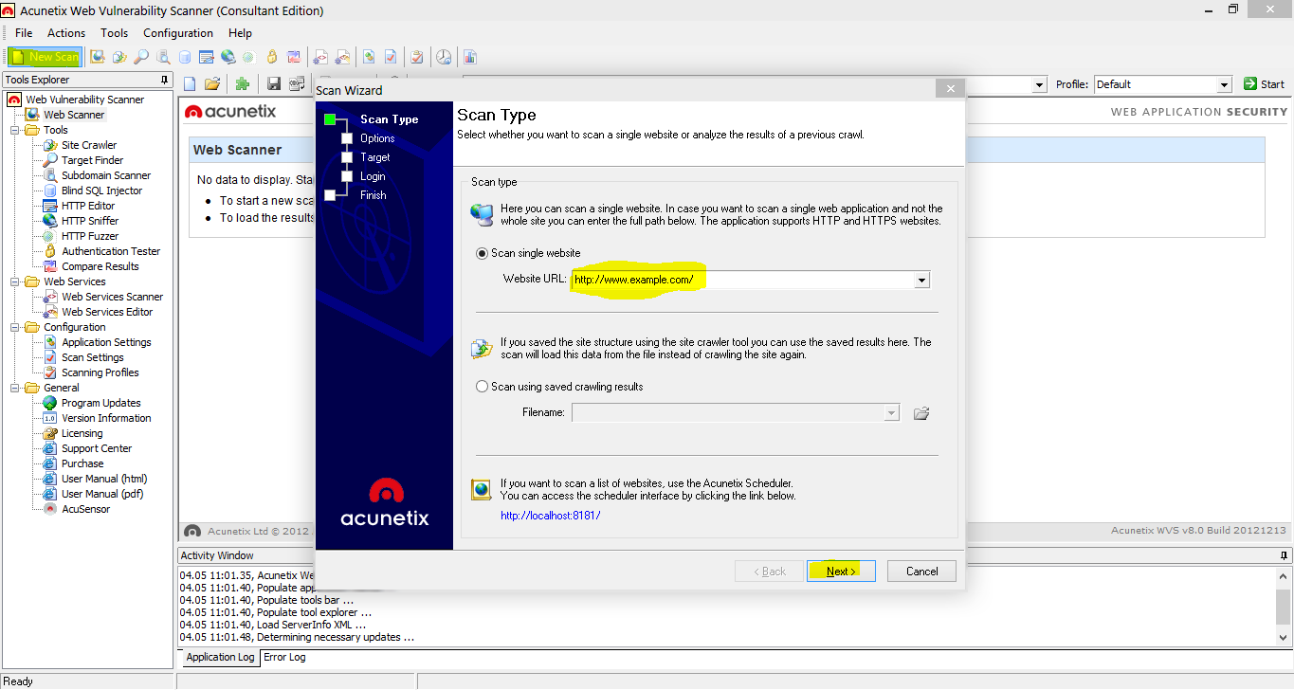1294x690 pixels.
Task: Click the floppy disk save icon in scanner toolbar
Action: pyautogui.click(x=274, y=84)
